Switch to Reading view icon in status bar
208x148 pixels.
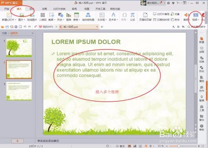click(x=140, y=146)
